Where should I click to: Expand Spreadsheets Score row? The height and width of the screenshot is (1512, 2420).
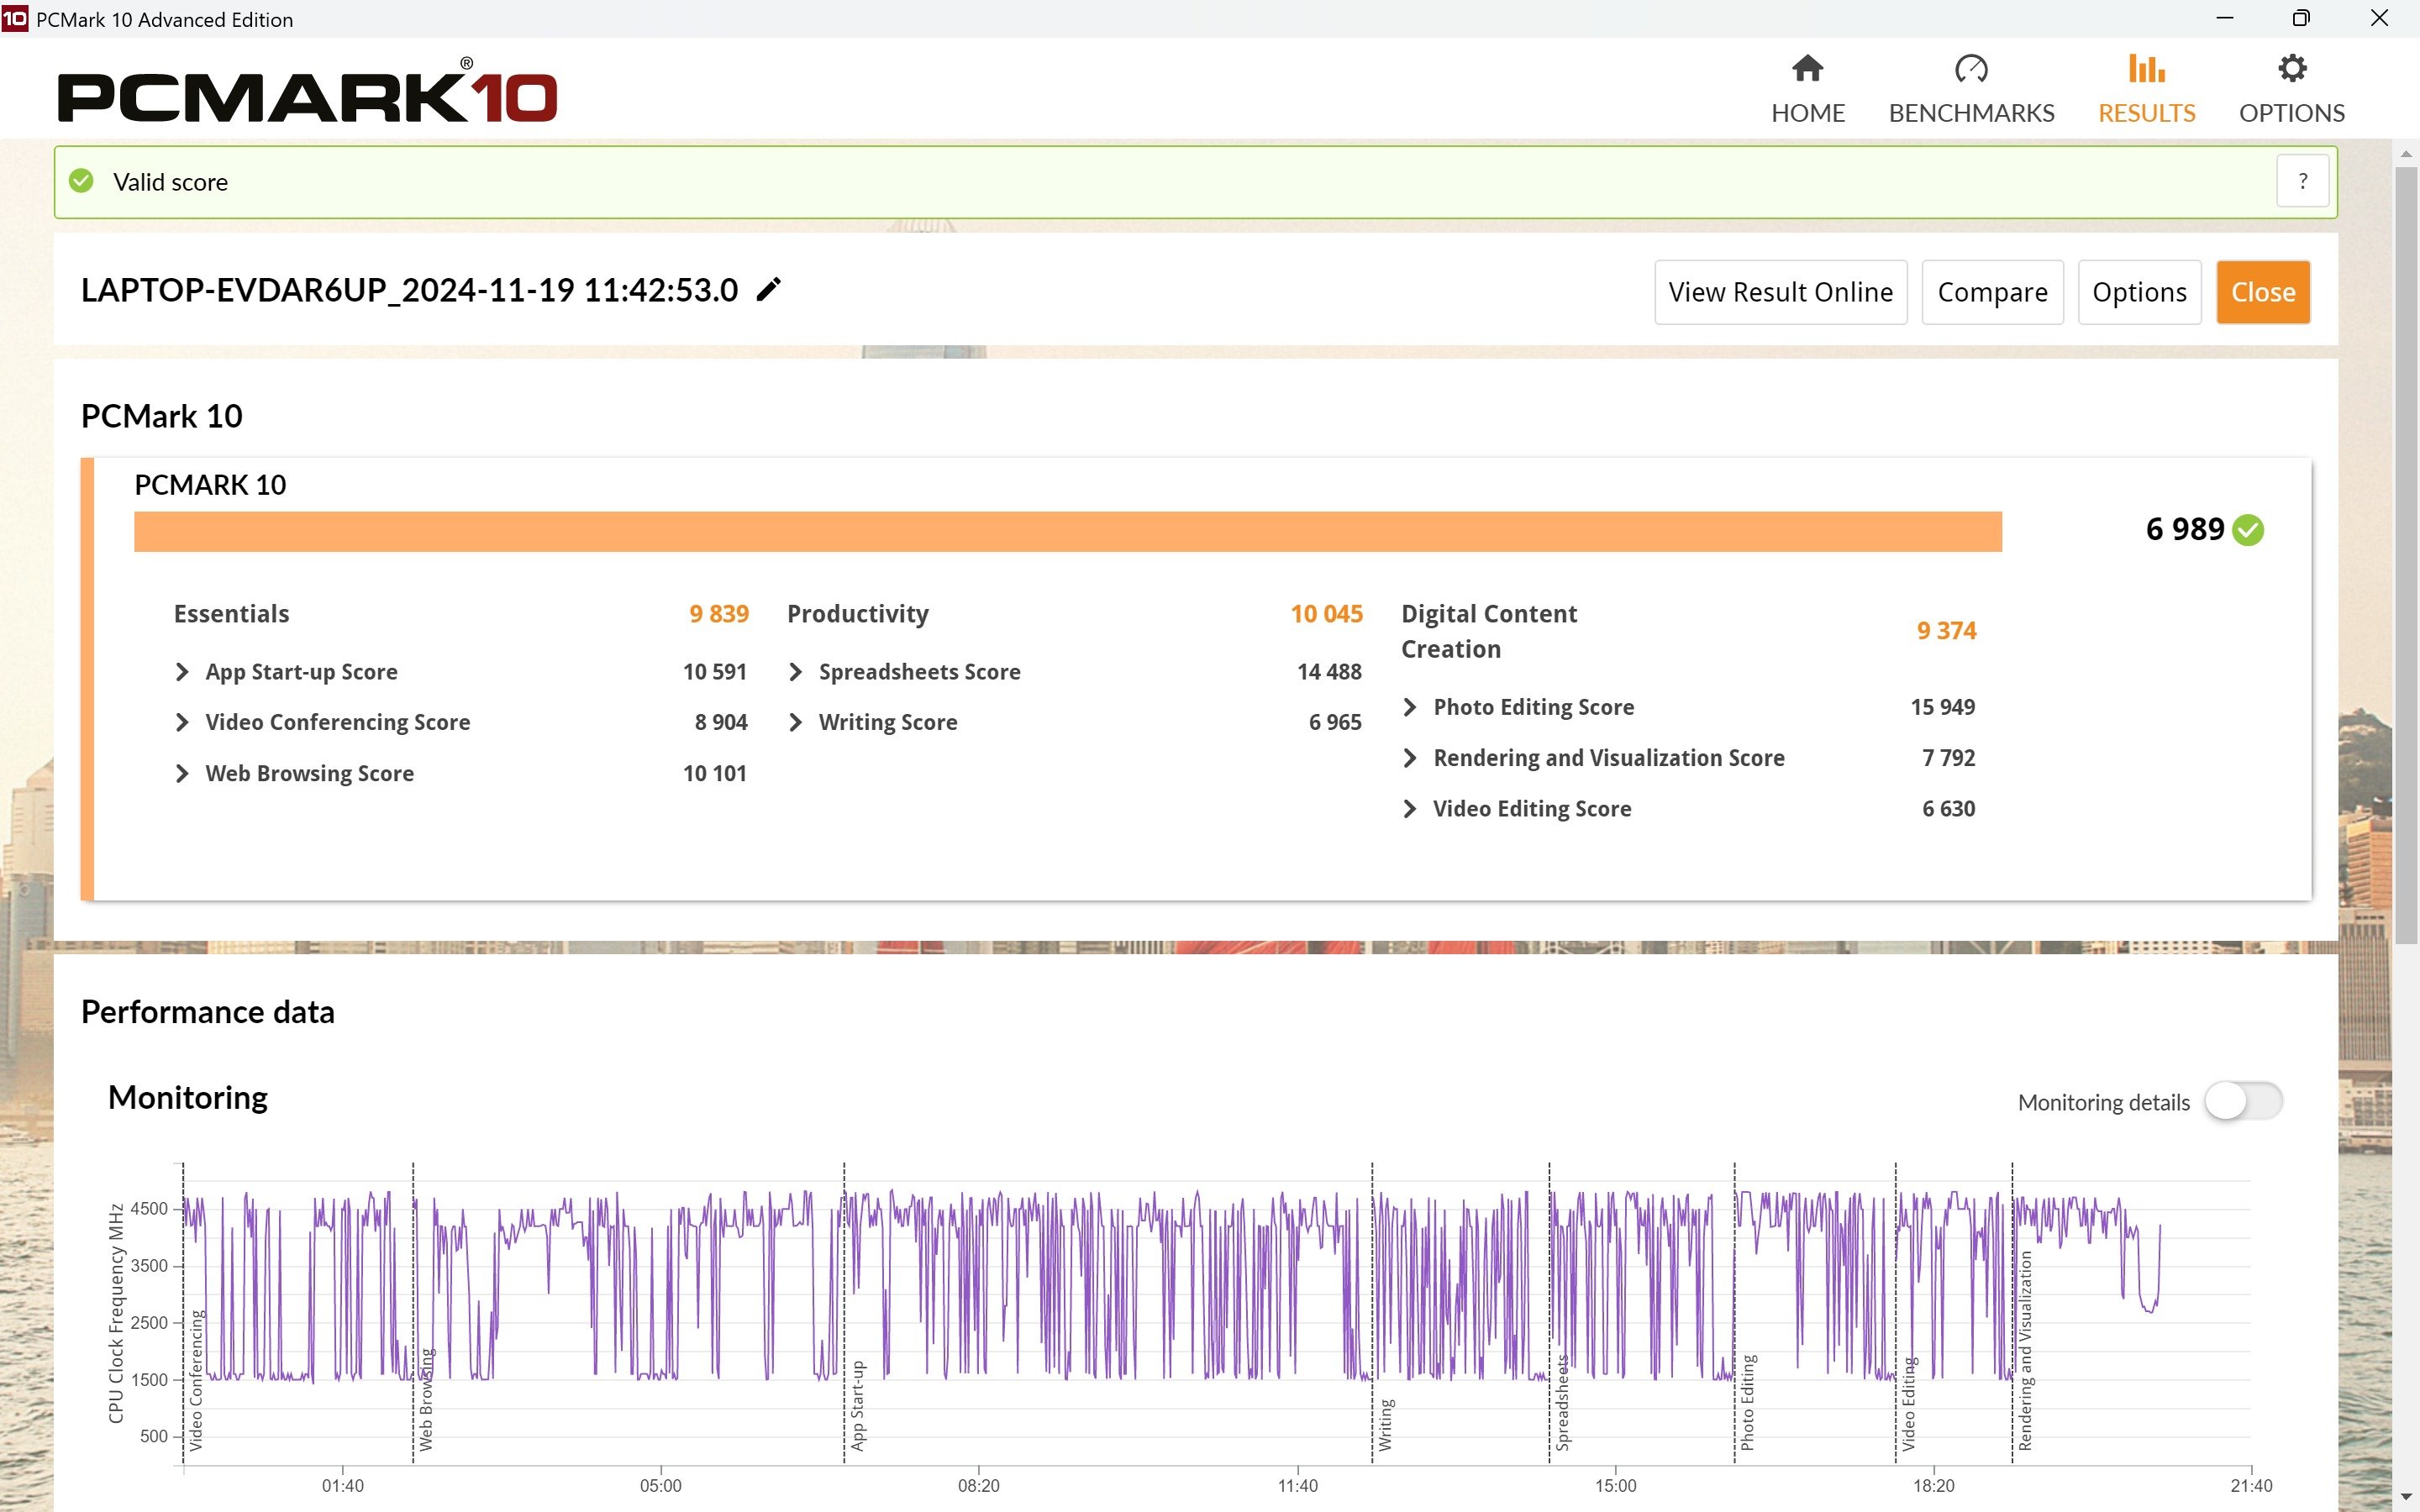[796, 672]
